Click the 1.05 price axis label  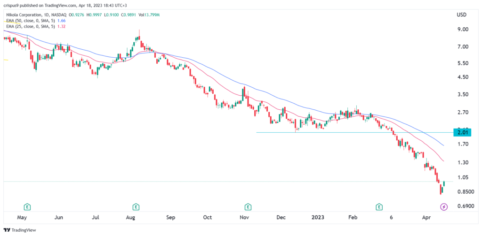(x=462, y=177)
